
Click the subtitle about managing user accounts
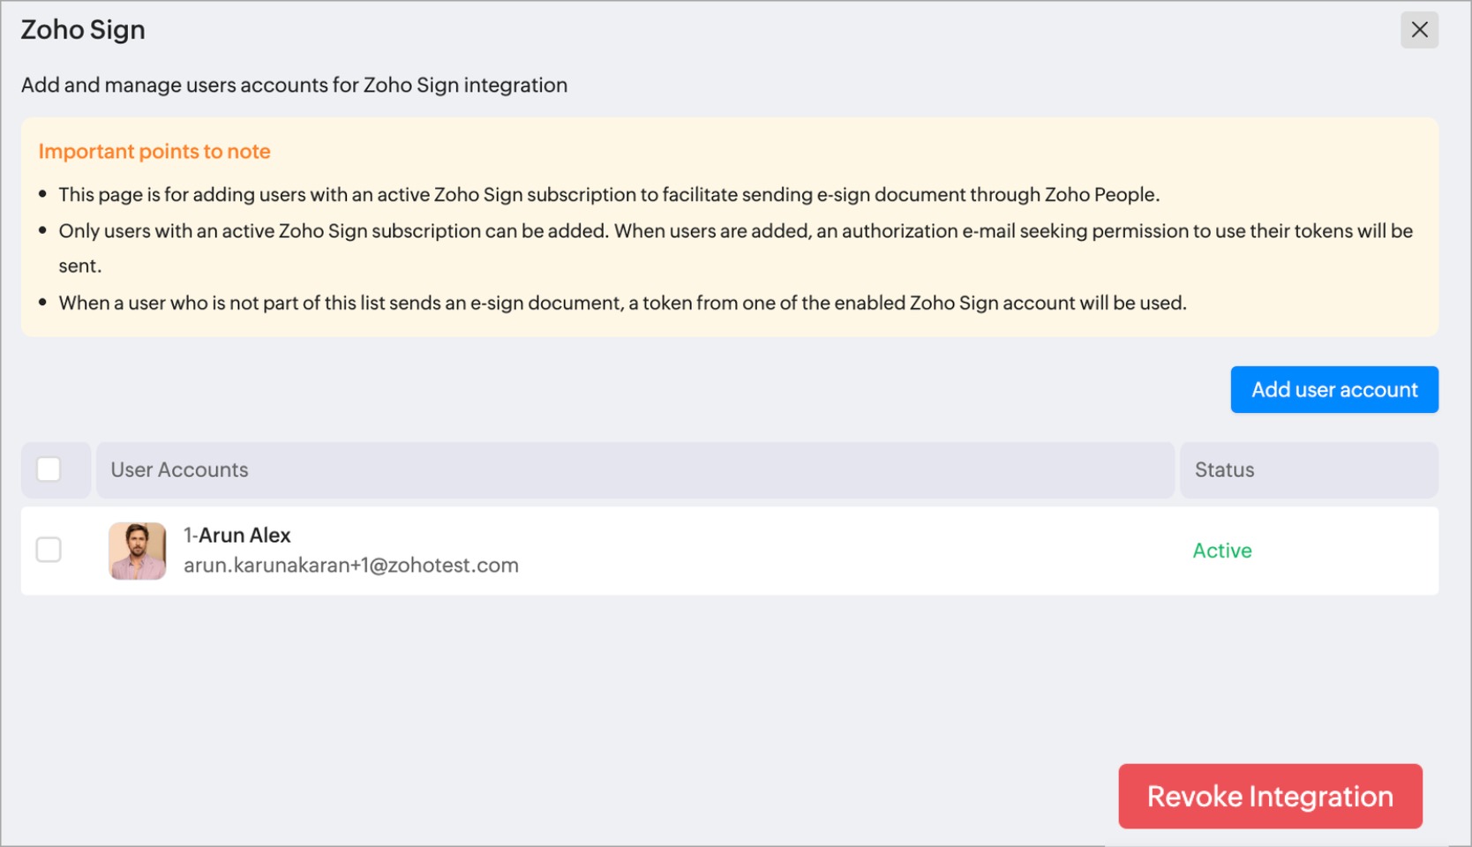(294, 86)
